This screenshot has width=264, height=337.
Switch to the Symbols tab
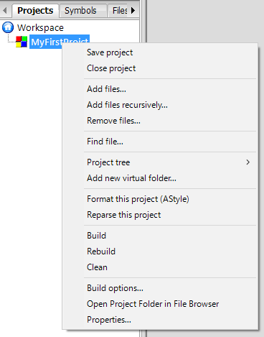[x=80, y=11]
